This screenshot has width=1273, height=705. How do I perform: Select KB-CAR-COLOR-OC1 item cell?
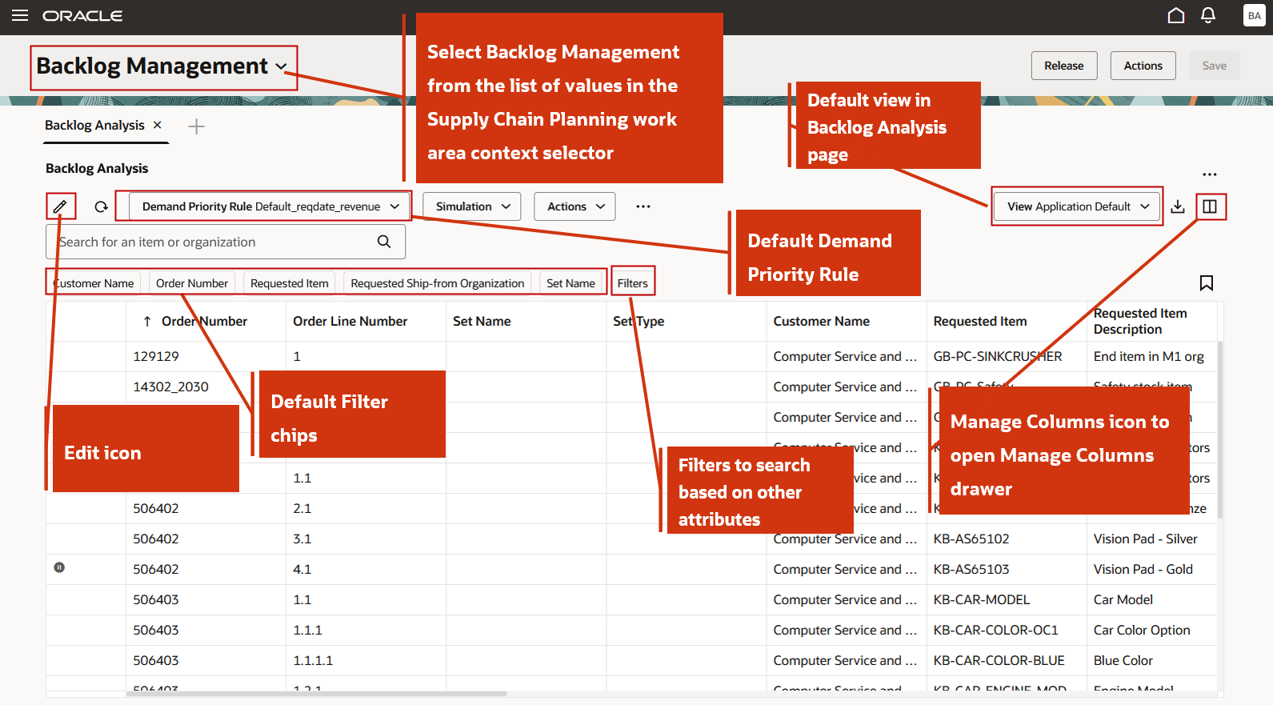[x=1007, y=630]
